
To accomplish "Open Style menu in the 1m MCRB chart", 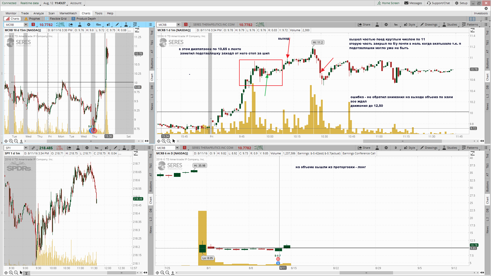I will coord(410,25).
